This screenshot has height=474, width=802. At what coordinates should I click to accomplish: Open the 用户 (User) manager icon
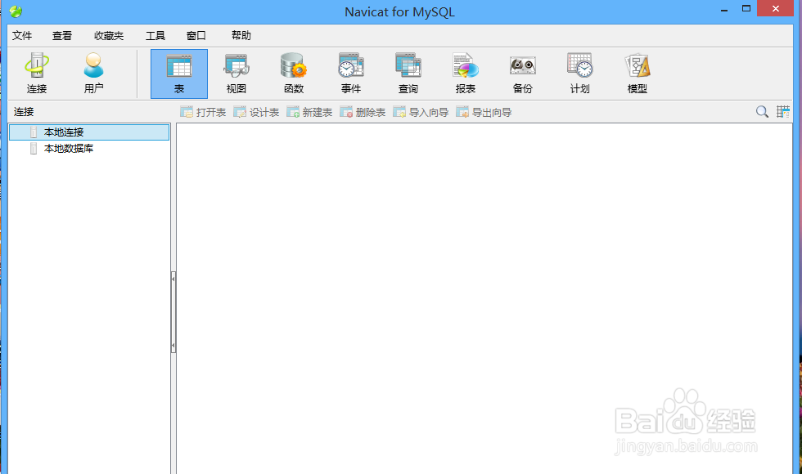coord(93,73)
